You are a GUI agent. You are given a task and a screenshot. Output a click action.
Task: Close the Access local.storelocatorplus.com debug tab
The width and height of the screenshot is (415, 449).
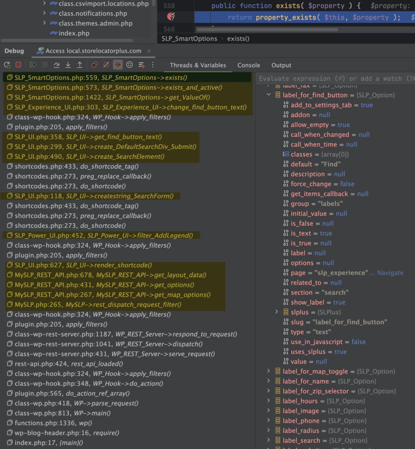click(x=149, y=51)
